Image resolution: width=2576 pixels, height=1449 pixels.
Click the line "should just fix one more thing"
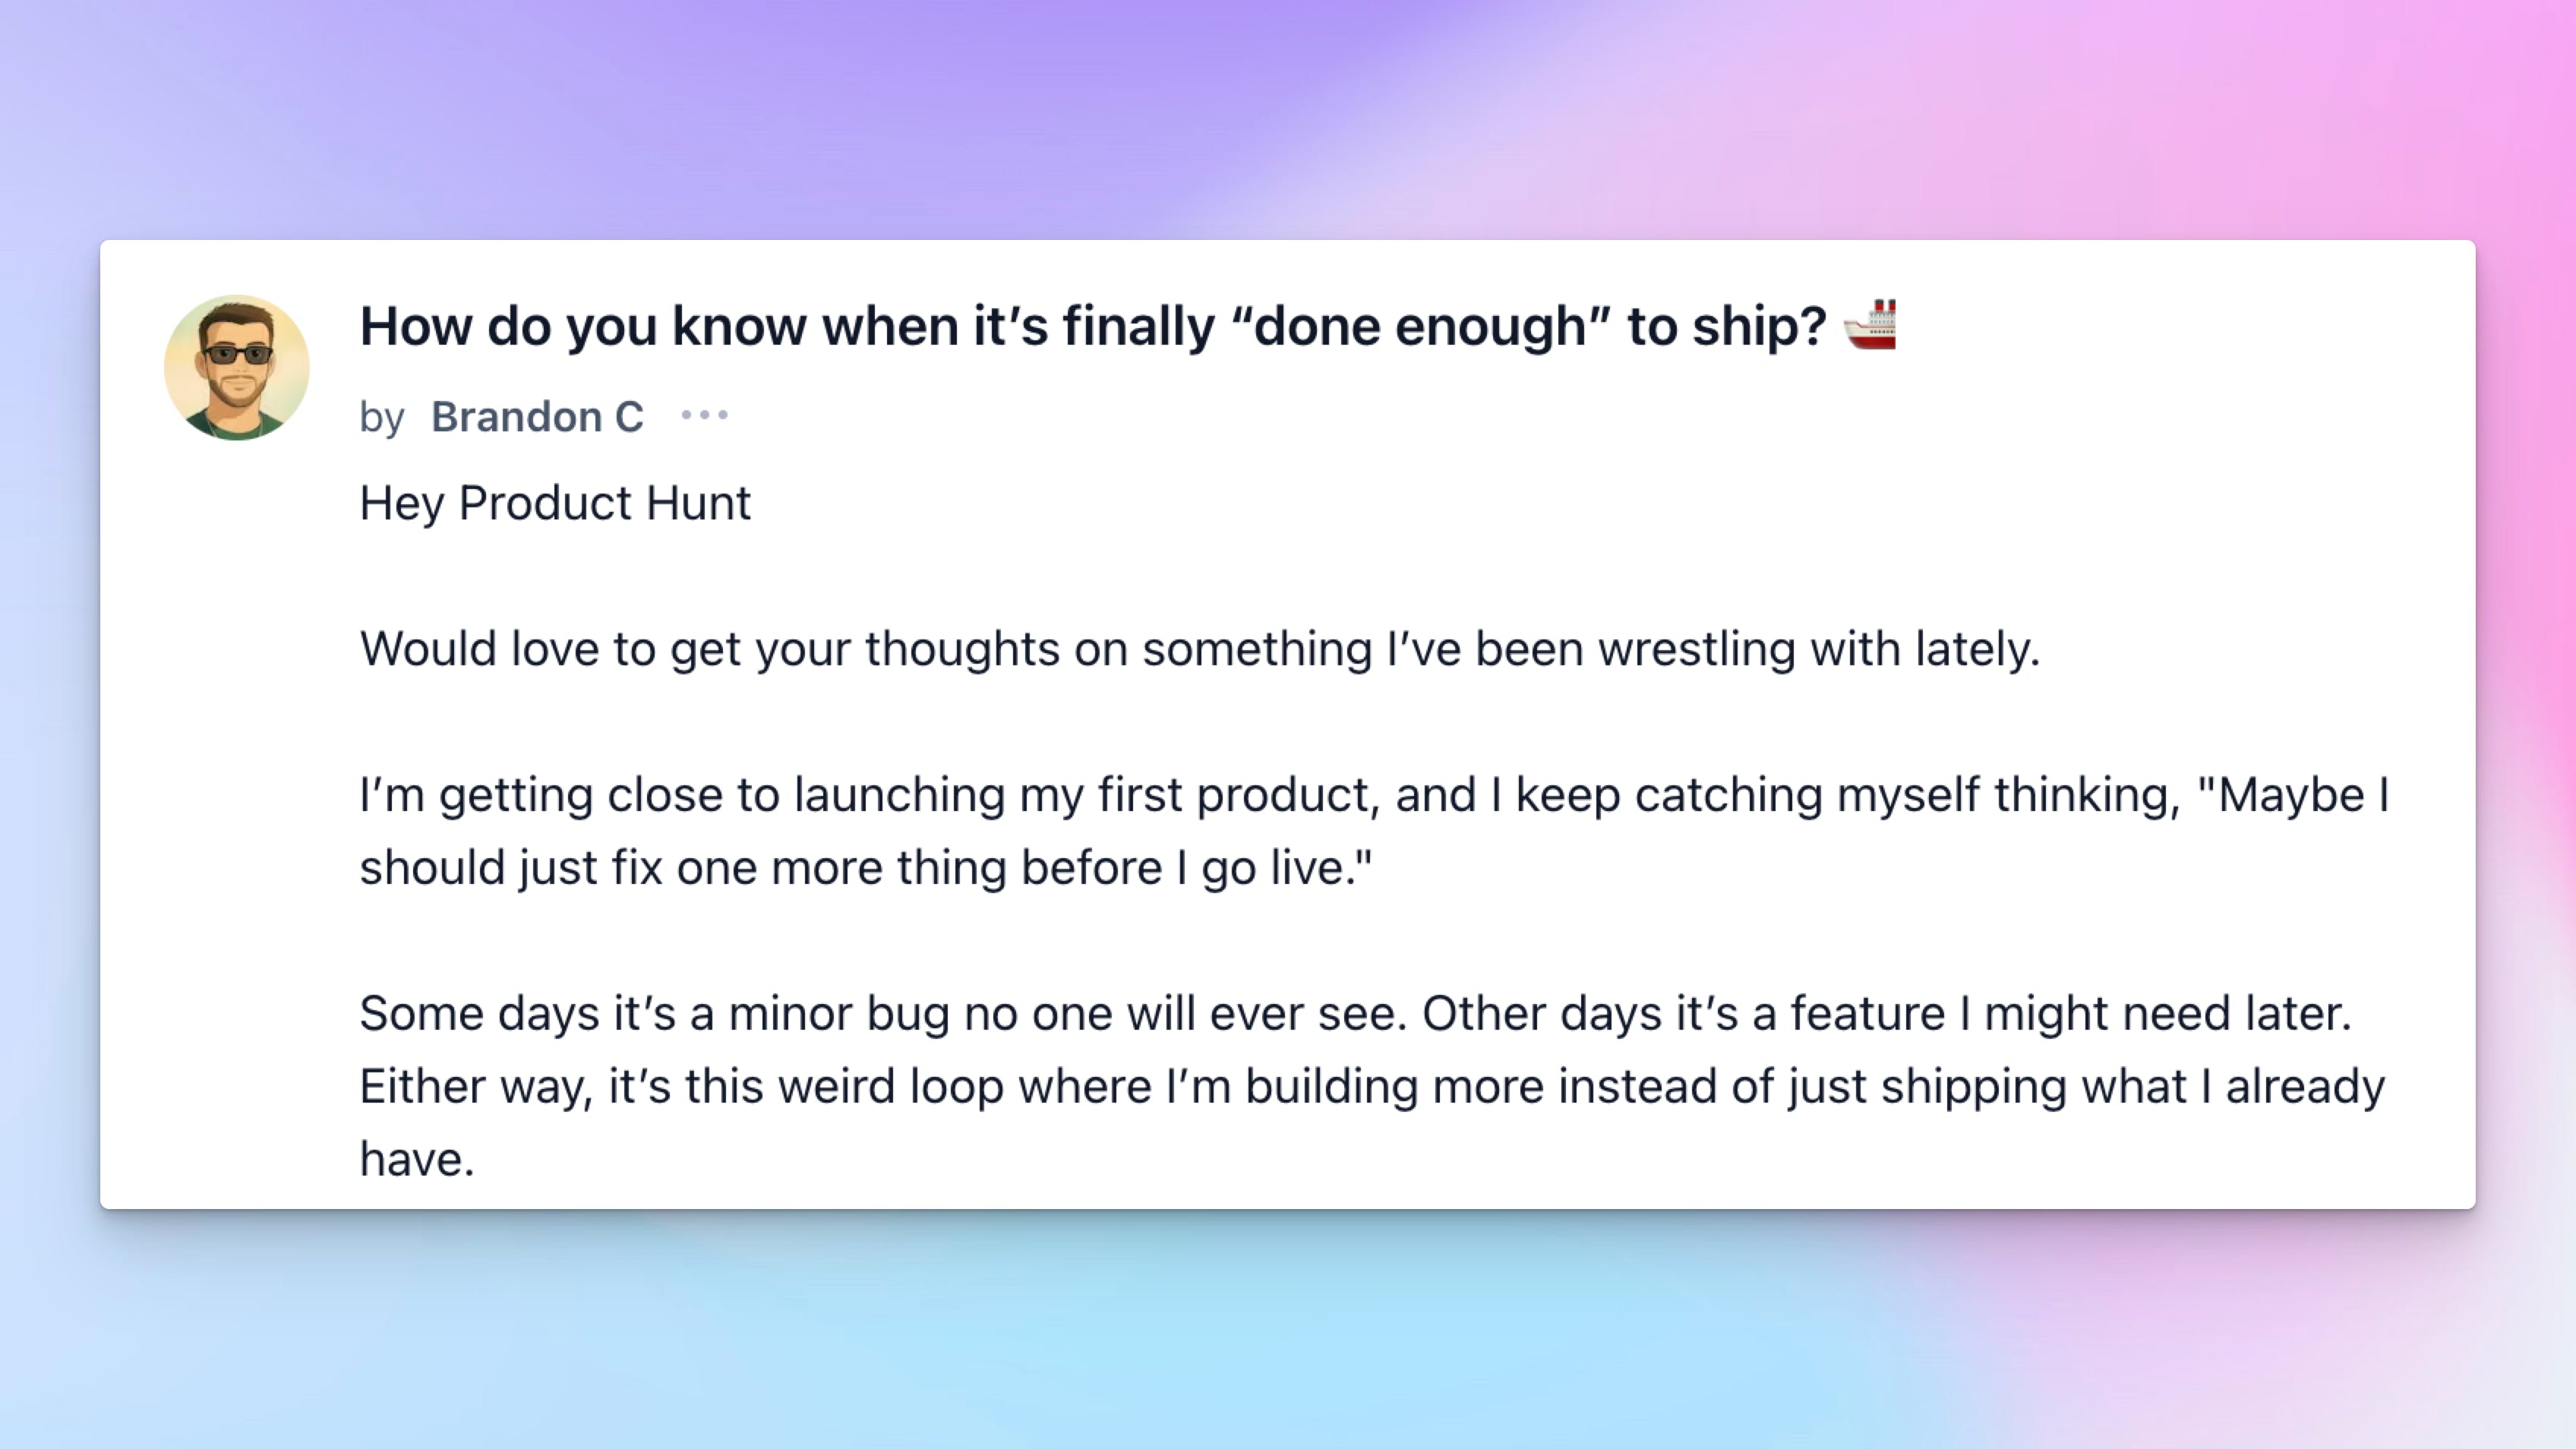pos(866,868)
